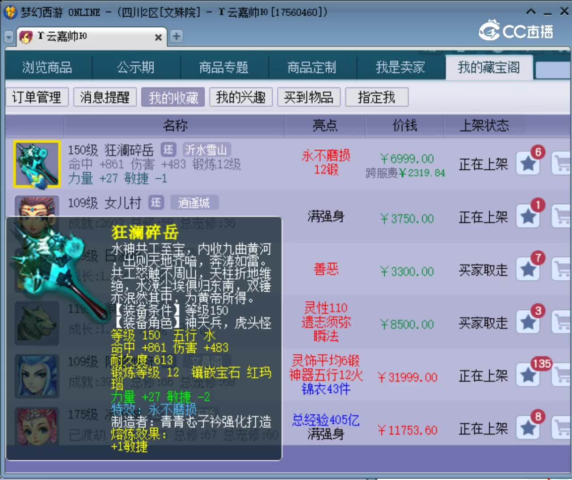Viewport: 572px width, 480px height.
Task: Open a new tab with plus button
Action: click(177, 37)
